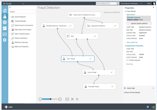
Task: Select the Experiments flask sidebar icon
Action: coord(4,16)
